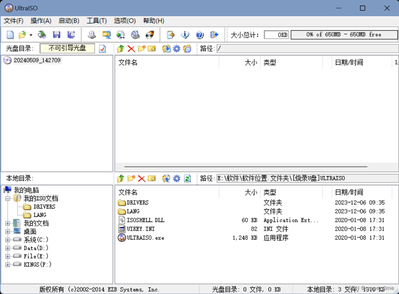
Task: Go up a level in local directory toolbar
Action: pos(120,179)
